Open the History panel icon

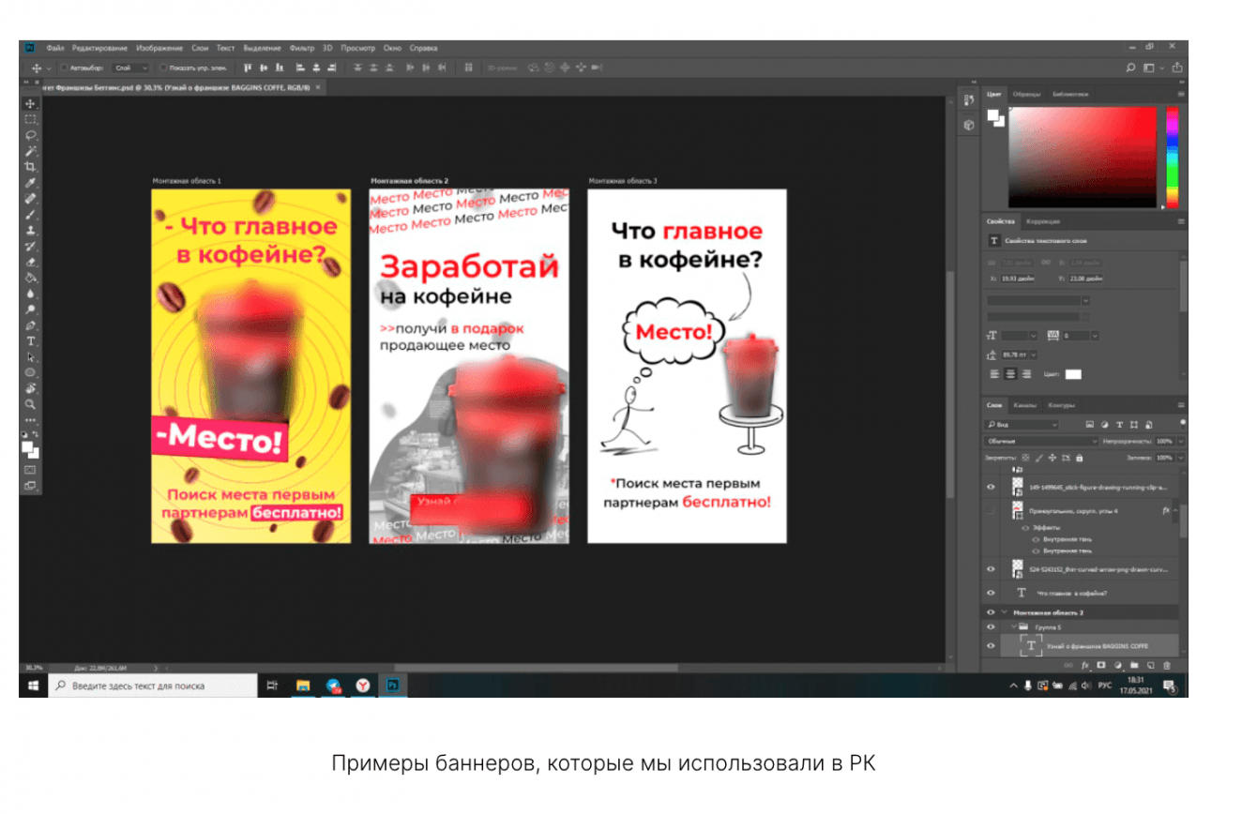(x=969, y=101)
